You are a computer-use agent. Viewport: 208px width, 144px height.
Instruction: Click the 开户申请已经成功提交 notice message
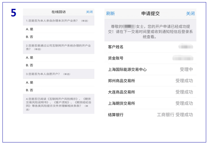[150, 32]
